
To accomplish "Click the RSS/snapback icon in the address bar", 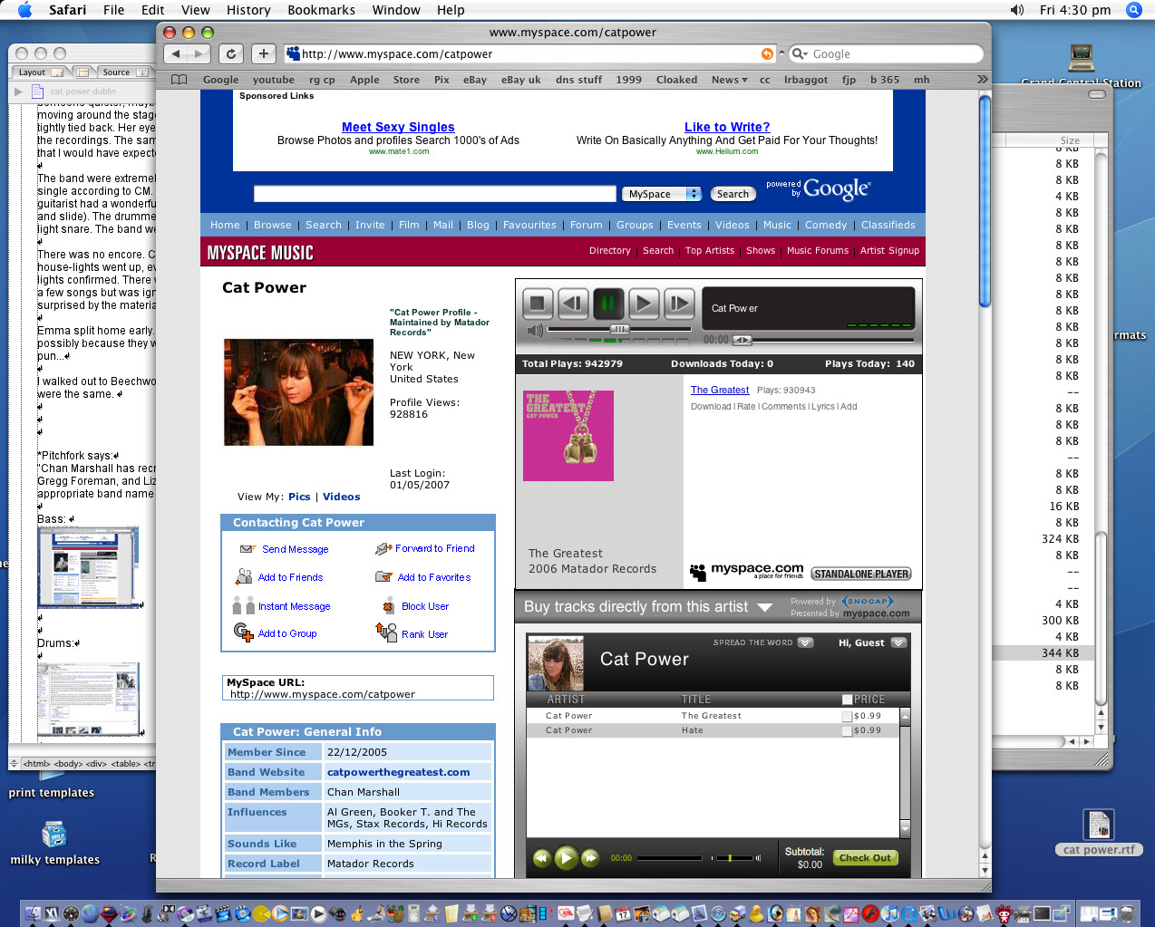I will coord(768,54).
